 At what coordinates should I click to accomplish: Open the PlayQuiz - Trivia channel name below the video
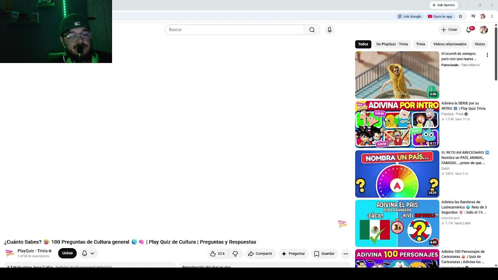click(x=32, y=251)
